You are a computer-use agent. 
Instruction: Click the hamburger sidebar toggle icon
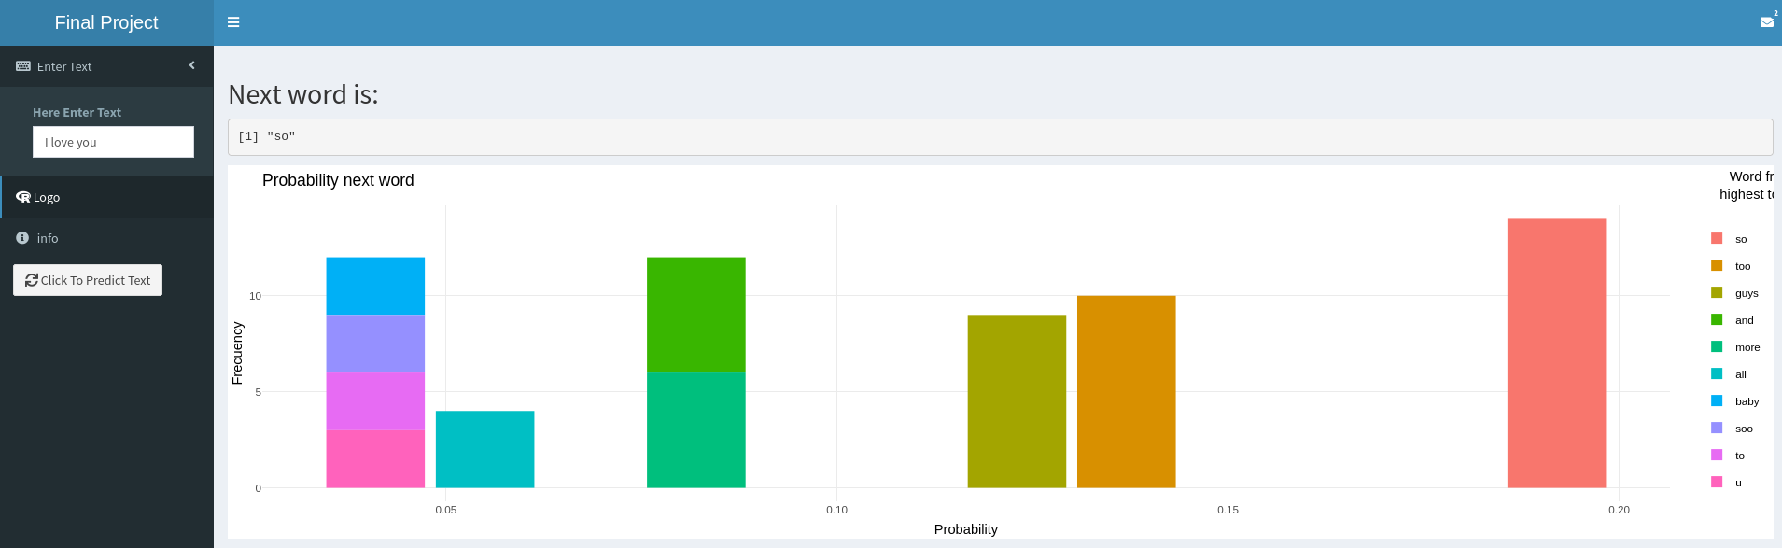point(233,22)
